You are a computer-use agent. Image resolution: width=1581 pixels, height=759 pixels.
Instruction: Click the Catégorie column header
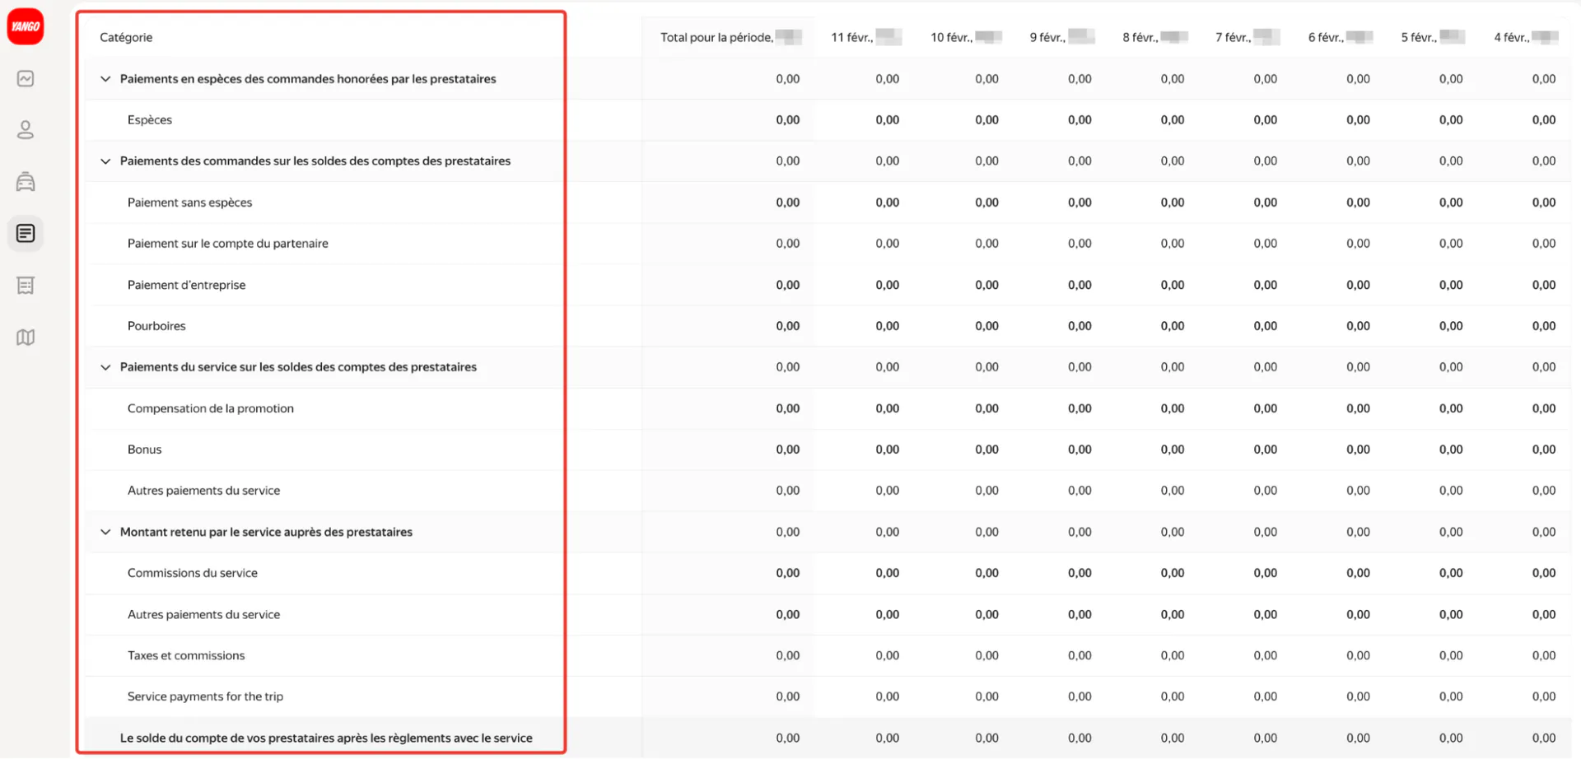[x=126, y=37]
